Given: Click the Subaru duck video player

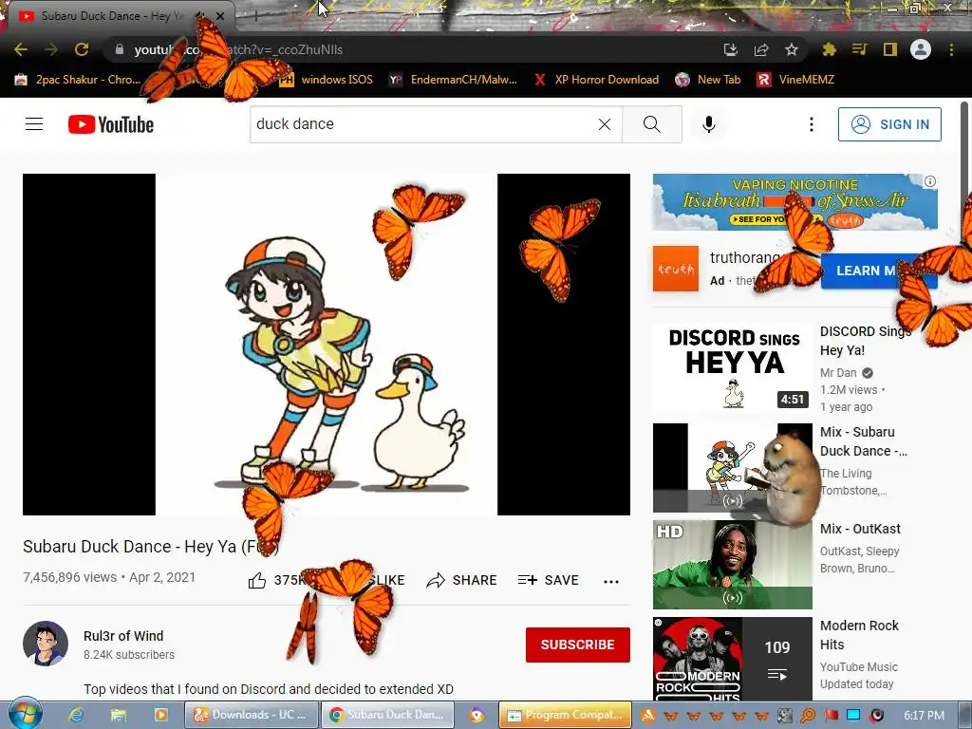Looking at the screenshot, I should [x=327, y=344].
